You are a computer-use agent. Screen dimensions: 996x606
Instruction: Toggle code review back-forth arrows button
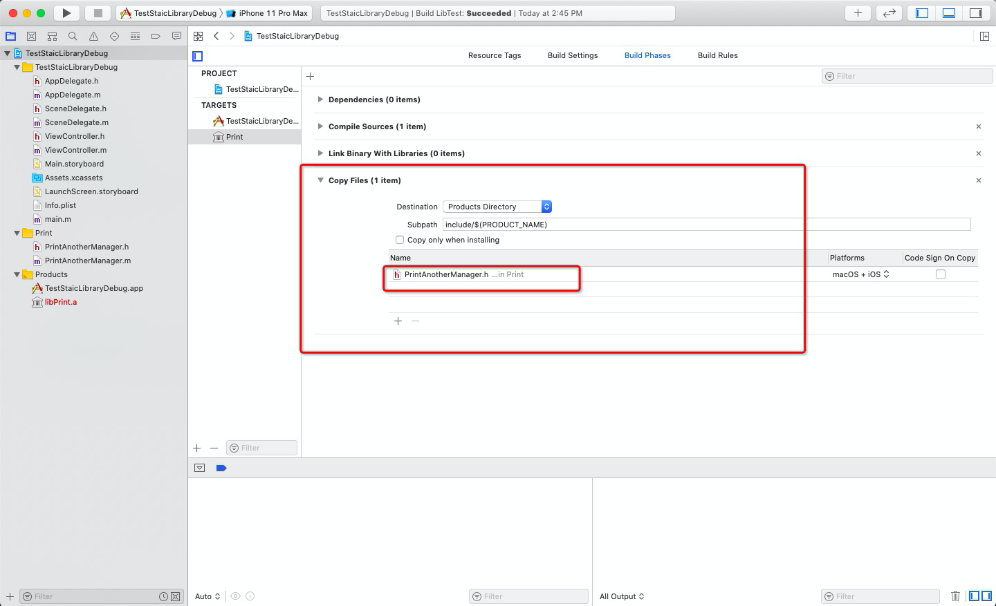pyautogui.click(x=889, y=13)
